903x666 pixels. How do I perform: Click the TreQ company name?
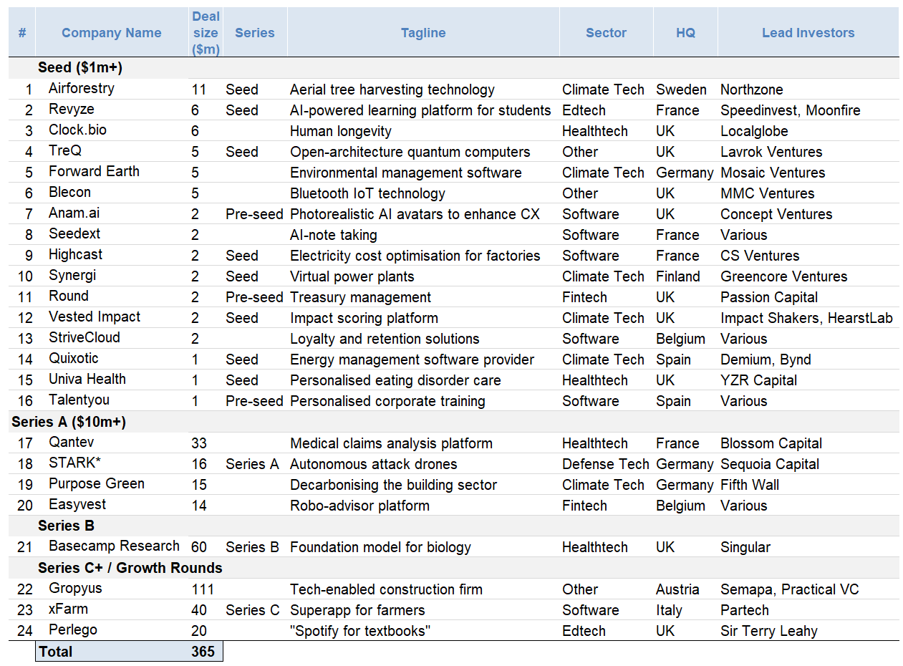click(x=65, y=150)
